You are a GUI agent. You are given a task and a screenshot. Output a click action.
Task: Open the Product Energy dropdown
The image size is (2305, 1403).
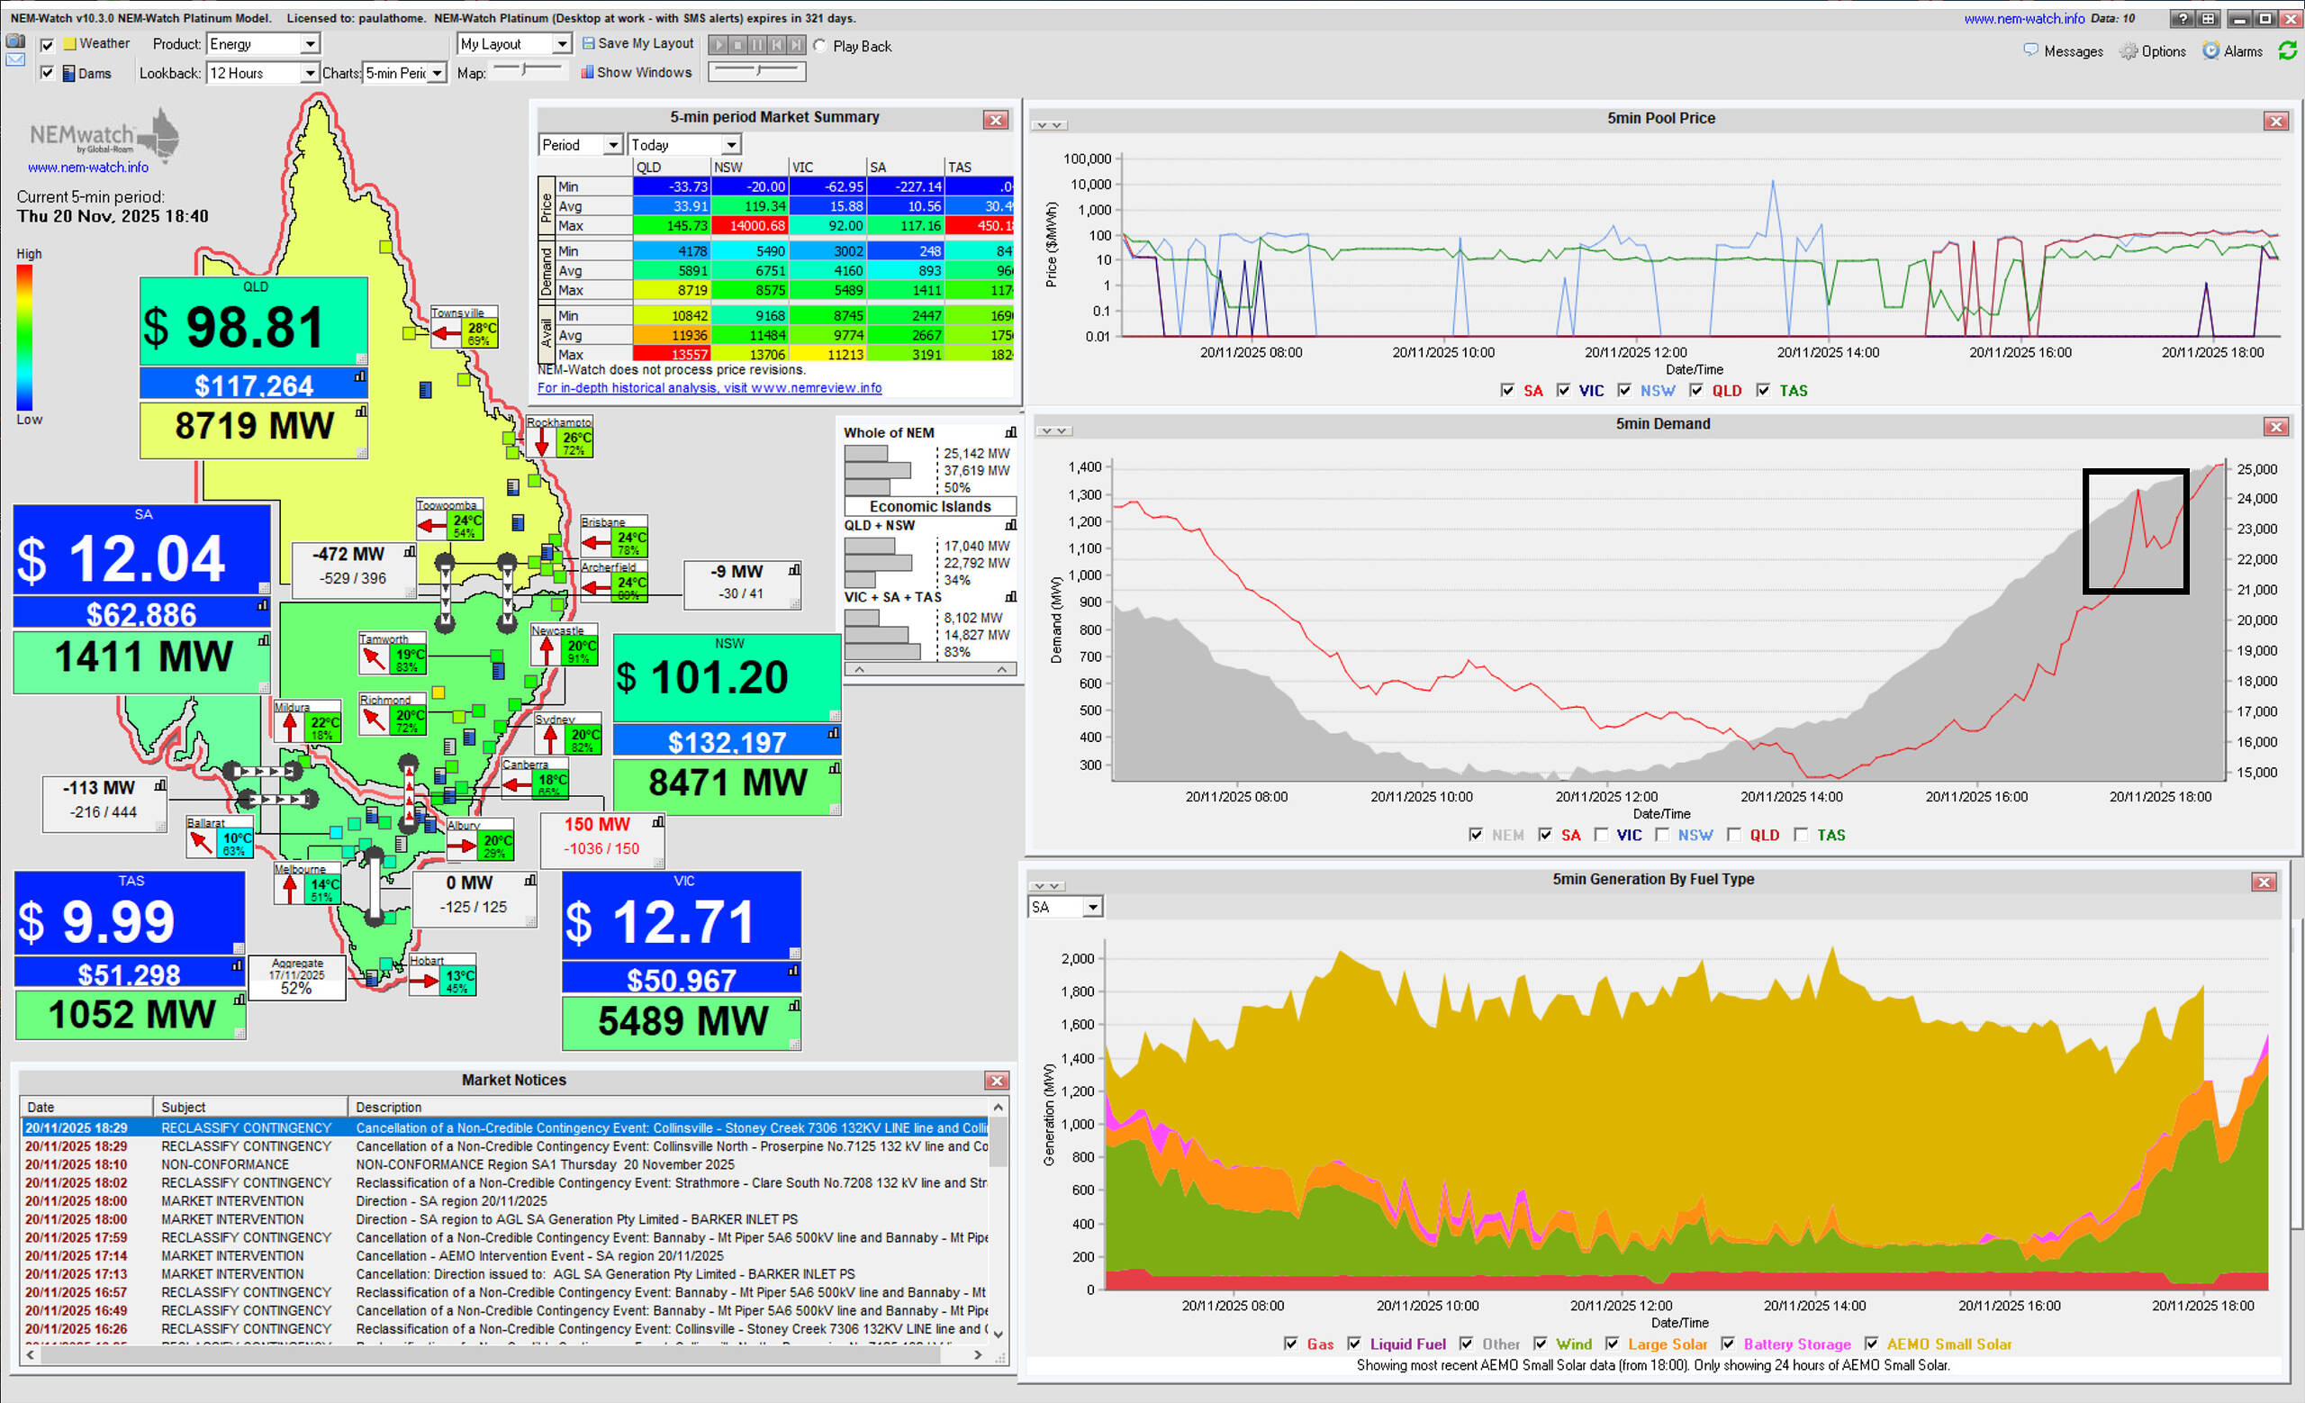[310, 44]
